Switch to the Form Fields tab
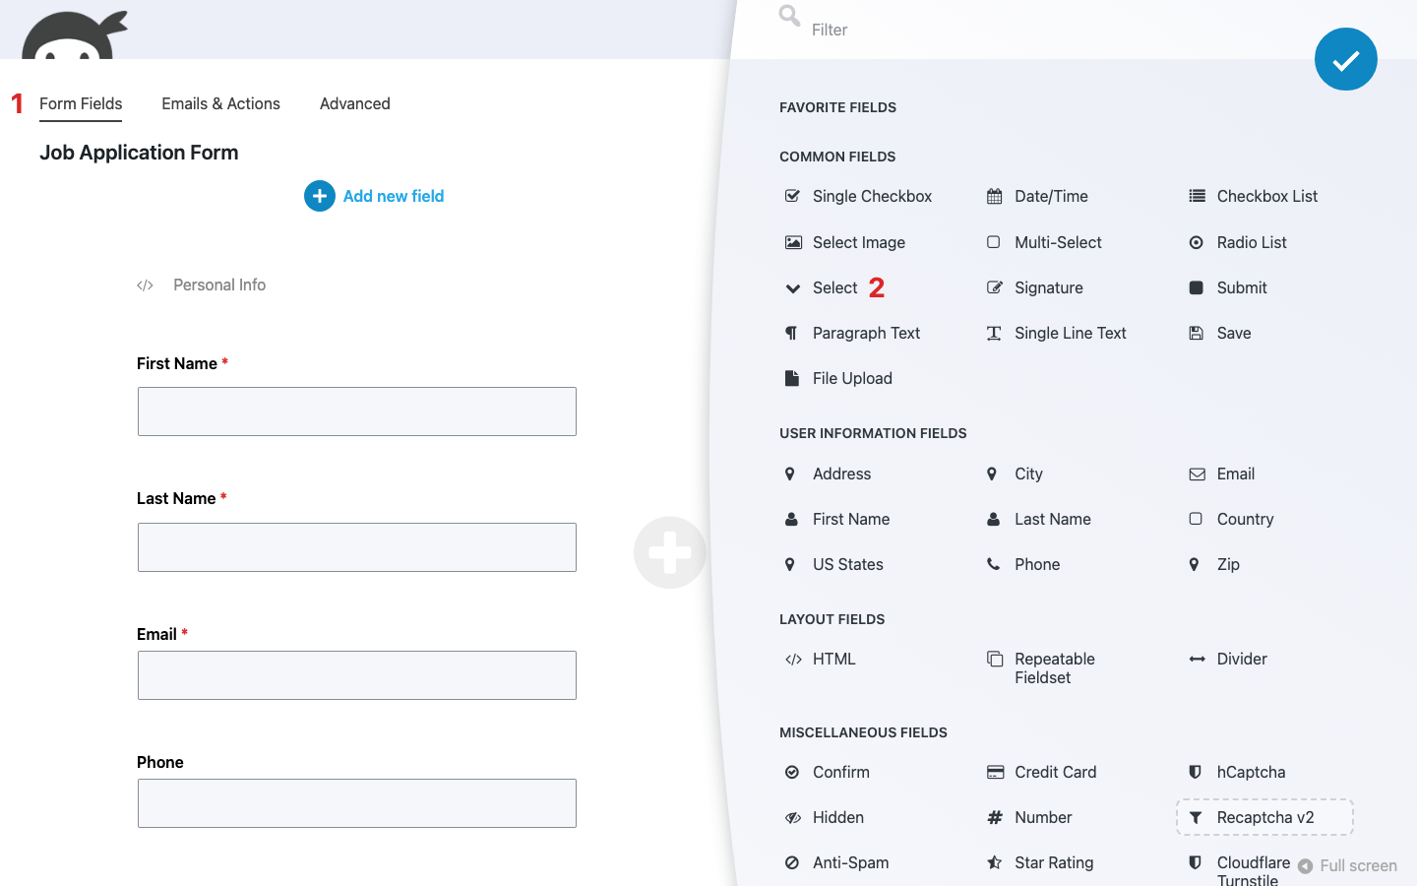The width and height of the screenshot is (1417, 886). pos(81,103)
